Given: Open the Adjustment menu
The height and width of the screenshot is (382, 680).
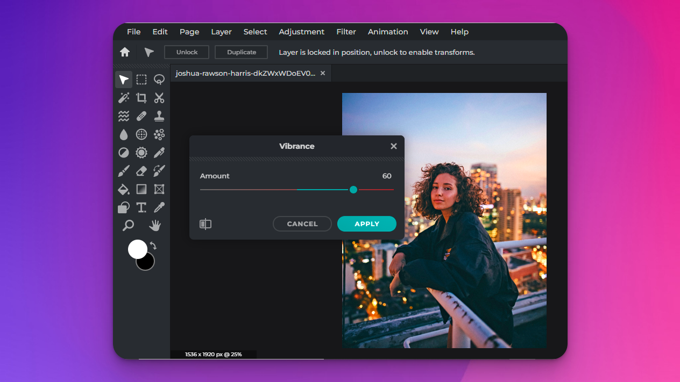Looking at the screenshot, I should point(301,32).
